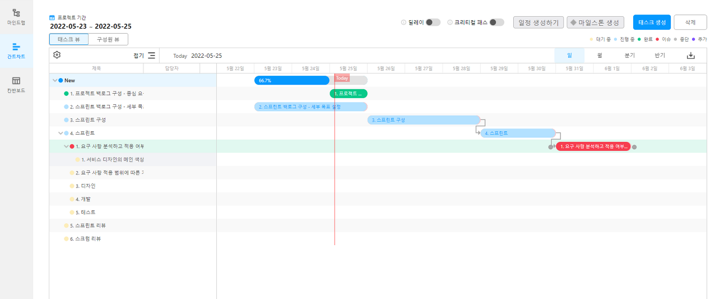715x299 pixels.
Task: Click the project period 2022-05-23 ~ 2022-05-25
Action: (91, 26)
